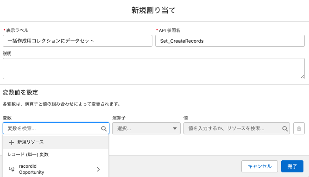309x177 pixels.
Task: Click the 表示ラベル field label
Action: [x=17, y=31]
